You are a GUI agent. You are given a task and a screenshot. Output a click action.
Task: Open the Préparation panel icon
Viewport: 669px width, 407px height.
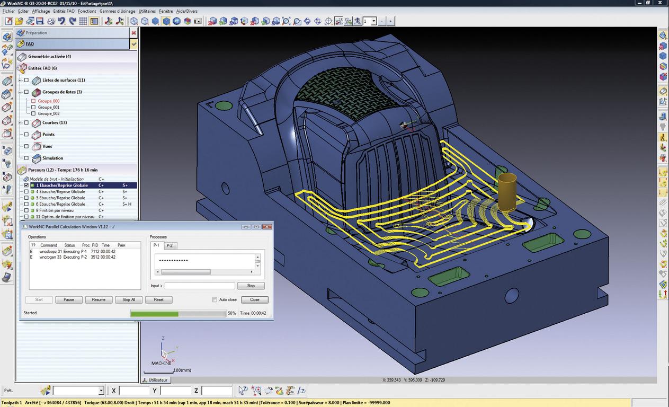coord(21,33)
